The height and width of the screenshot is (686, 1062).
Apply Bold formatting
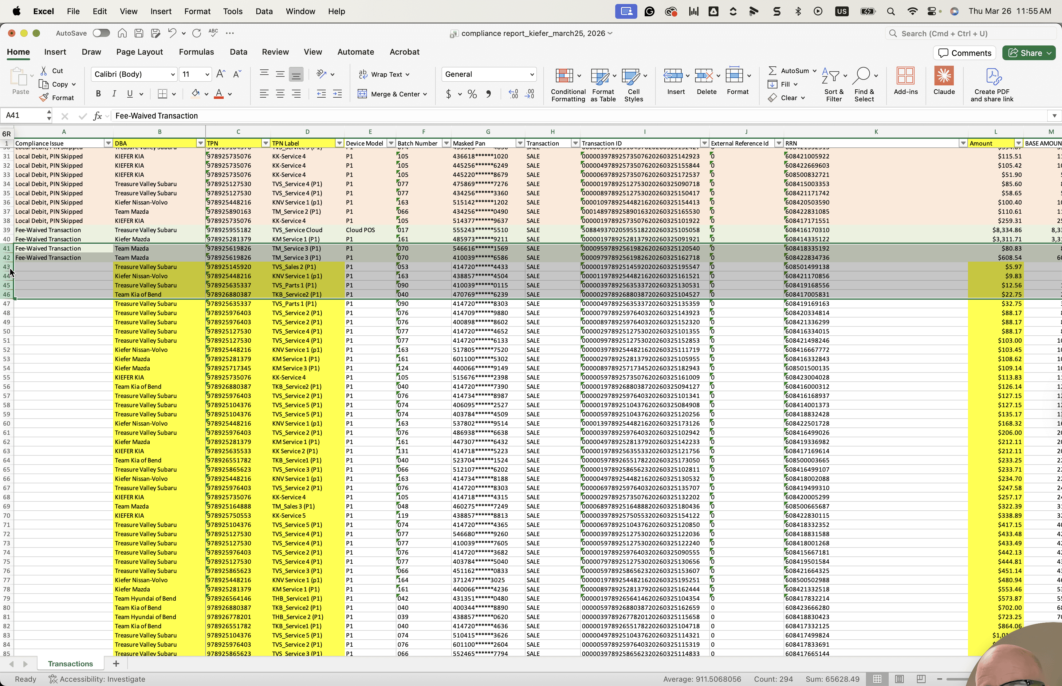(x=99, y=94)
